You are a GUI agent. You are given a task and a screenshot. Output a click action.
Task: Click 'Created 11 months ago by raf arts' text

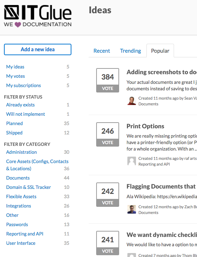pyautogui.click(x=168, y=158)
